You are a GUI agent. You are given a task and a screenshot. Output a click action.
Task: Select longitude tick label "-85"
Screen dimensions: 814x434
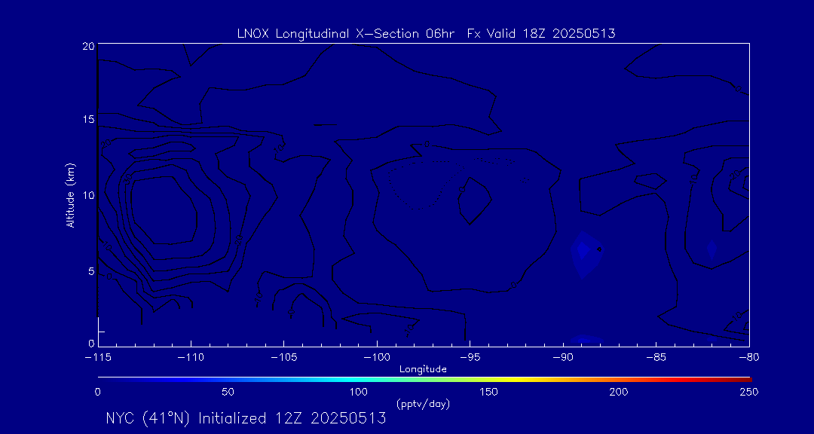pyautogui.click(x=656, y=359)
